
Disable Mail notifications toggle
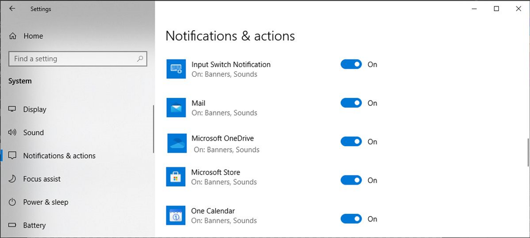[x=351, y=103]
